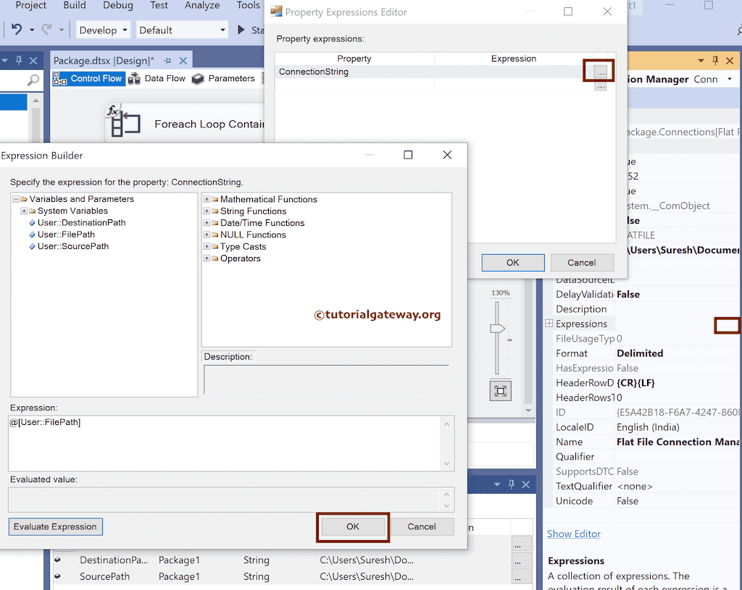
Task: Select the User::FilePath variable
Action: pyautogui.click(x=66, y=235)
